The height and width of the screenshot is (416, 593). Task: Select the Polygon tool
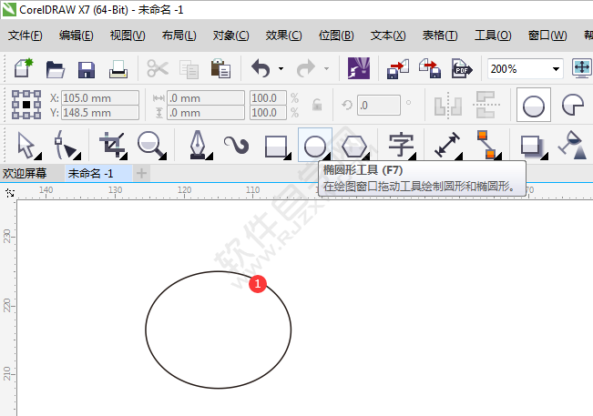pos(354,147)
